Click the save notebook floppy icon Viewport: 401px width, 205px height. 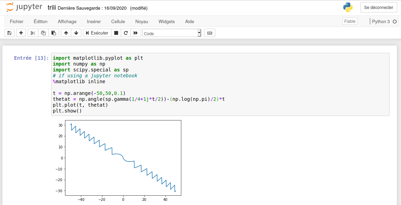pos(9,33)
